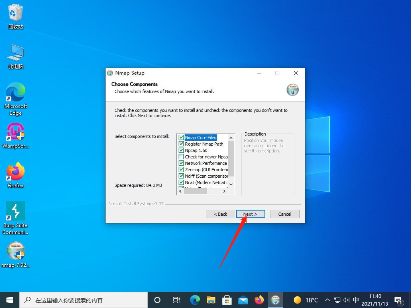The height and width of the screenshot is (308, 411).
Task: Uncheck the Ndiff (Scan comparison) checkbox
Action: point(181,176)
